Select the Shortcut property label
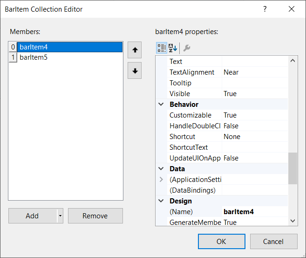Image resolution: width=306 pixels, height=258 pixels. (x=182, y=137)
